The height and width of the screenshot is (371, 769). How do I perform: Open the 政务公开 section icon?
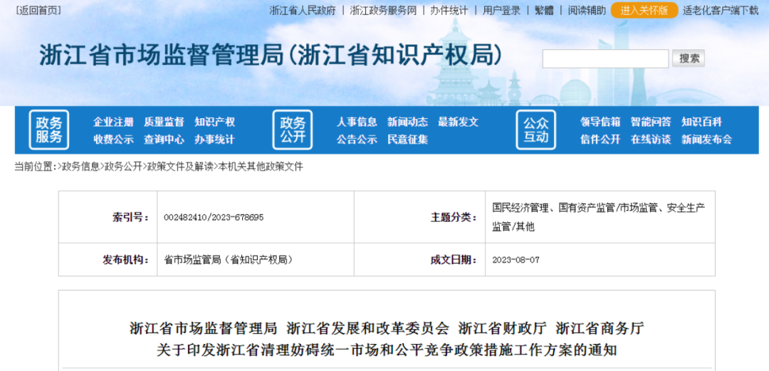[x=293, y=130]
